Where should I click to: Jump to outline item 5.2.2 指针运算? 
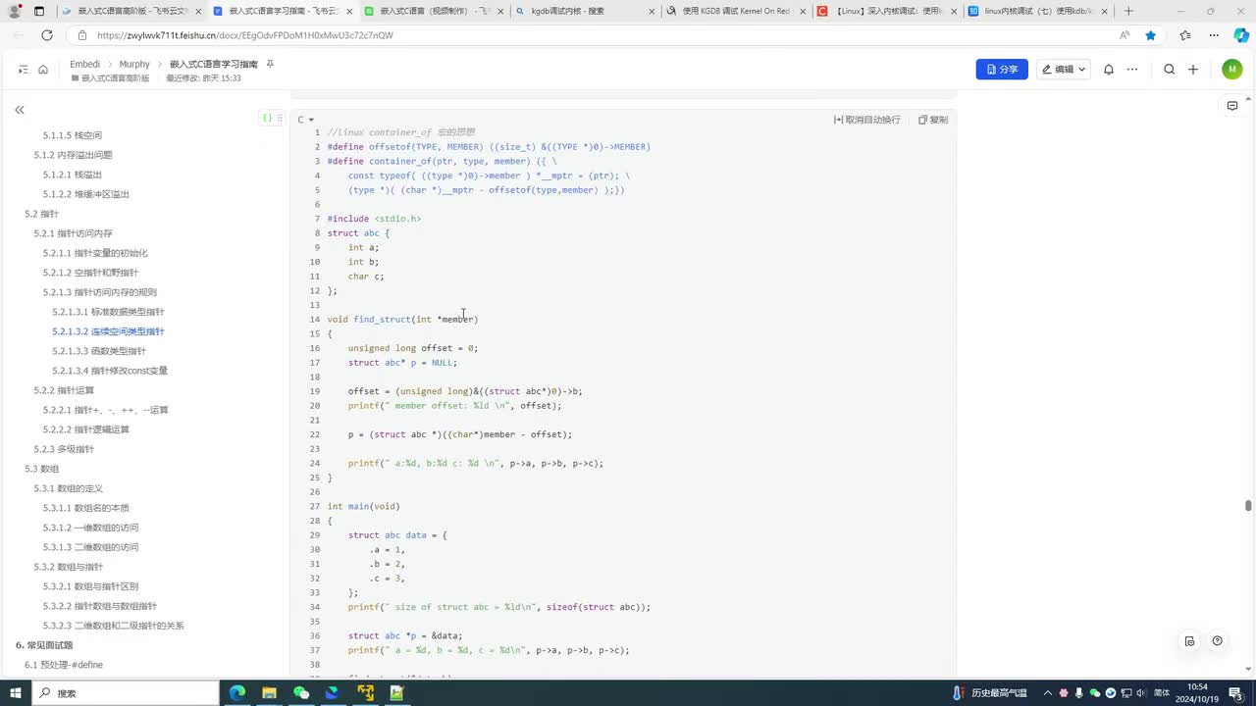64,390
